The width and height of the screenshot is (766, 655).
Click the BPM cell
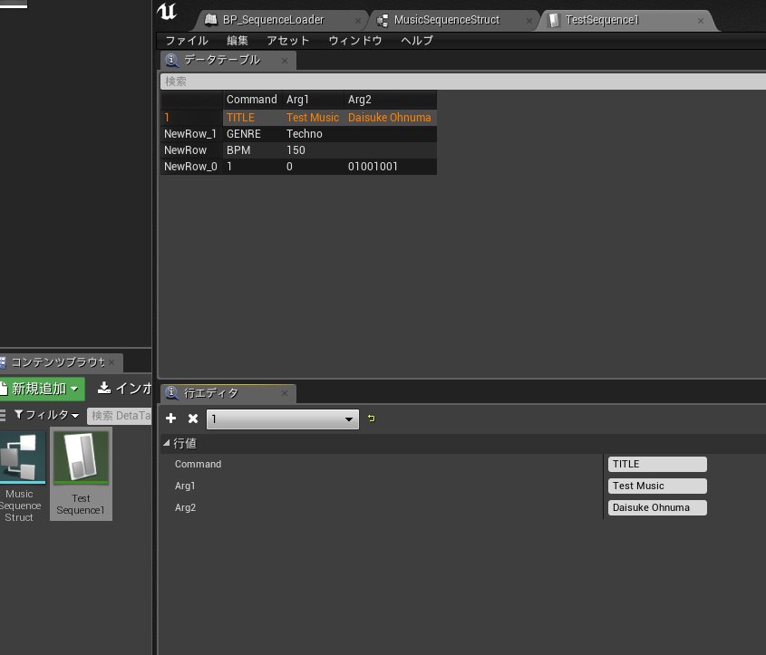tap(238, 150)
